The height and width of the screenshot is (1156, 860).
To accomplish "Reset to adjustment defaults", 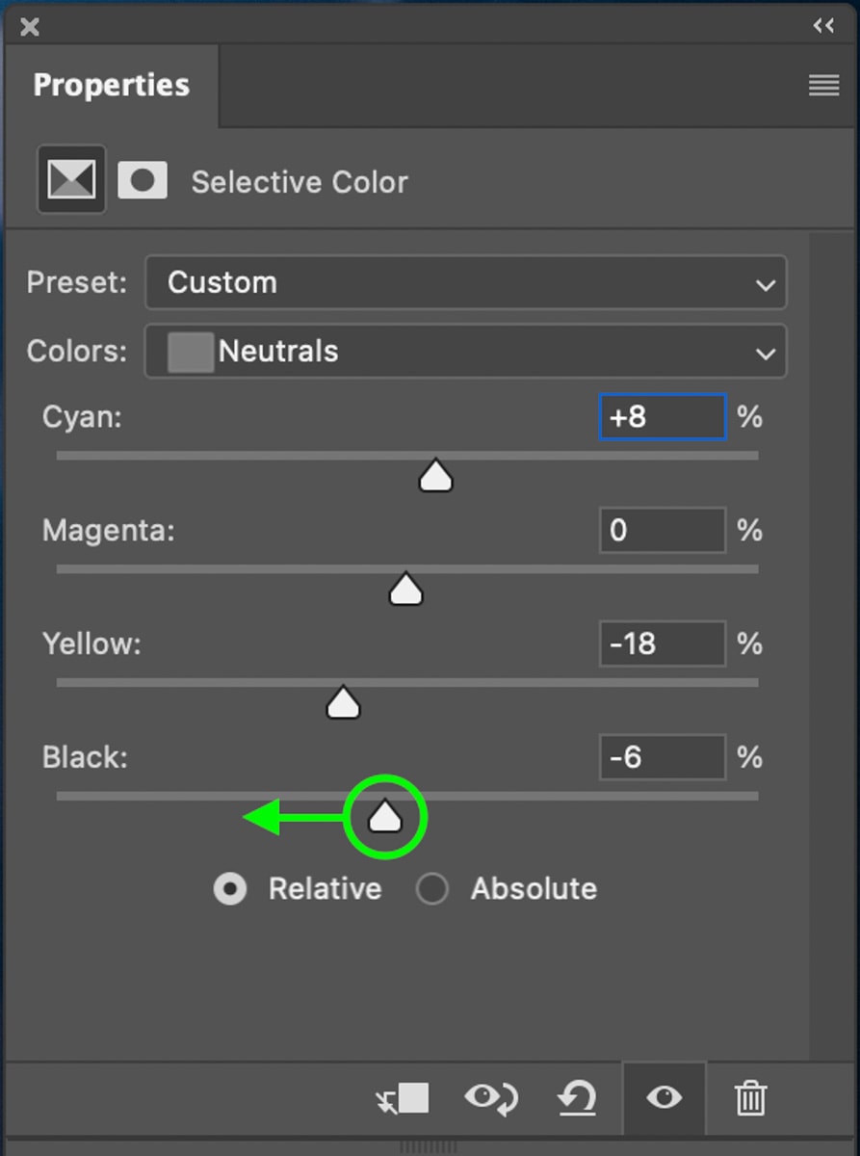I will (576, 1098).
